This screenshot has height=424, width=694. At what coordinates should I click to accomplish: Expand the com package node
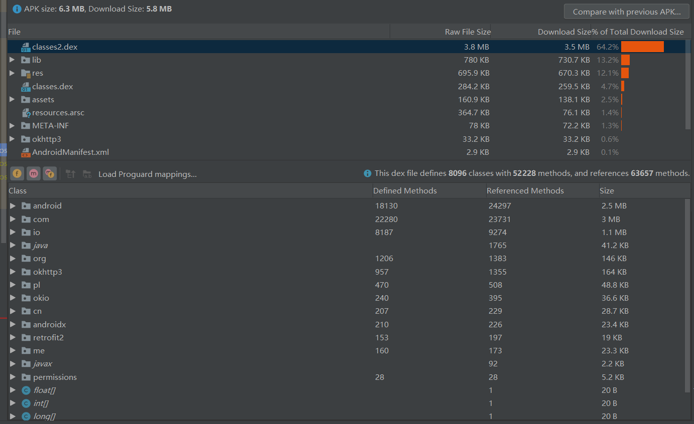(x=13, y=219)
